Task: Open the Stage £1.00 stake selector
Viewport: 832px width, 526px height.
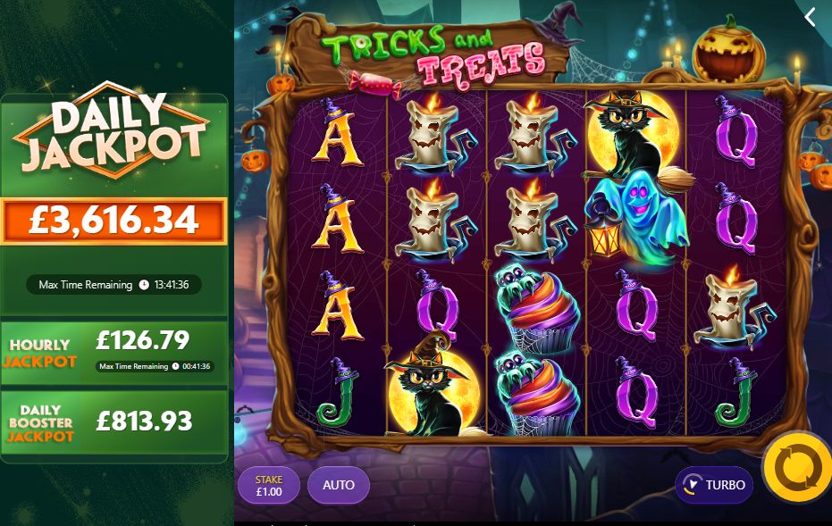Action: tap(269, 485)
